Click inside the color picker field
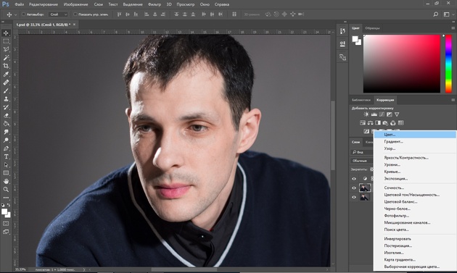Screen dimensions: 457x273 click(x=402, y=64)
